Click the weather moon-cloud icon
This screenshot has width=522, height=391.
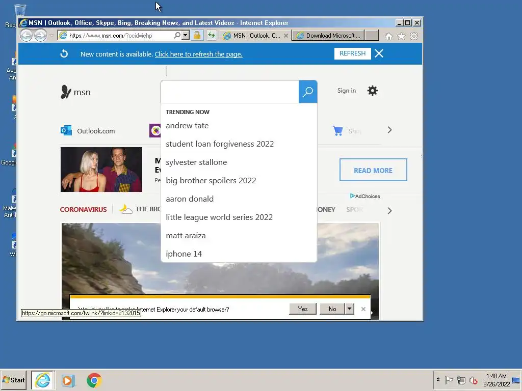point(125,209)
